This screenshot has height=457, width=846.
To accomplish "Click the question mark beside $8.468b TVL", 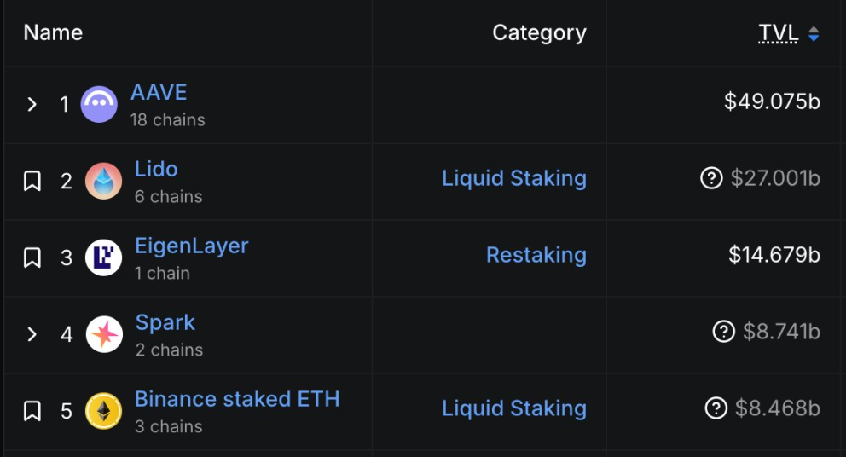I will [716, 408].
